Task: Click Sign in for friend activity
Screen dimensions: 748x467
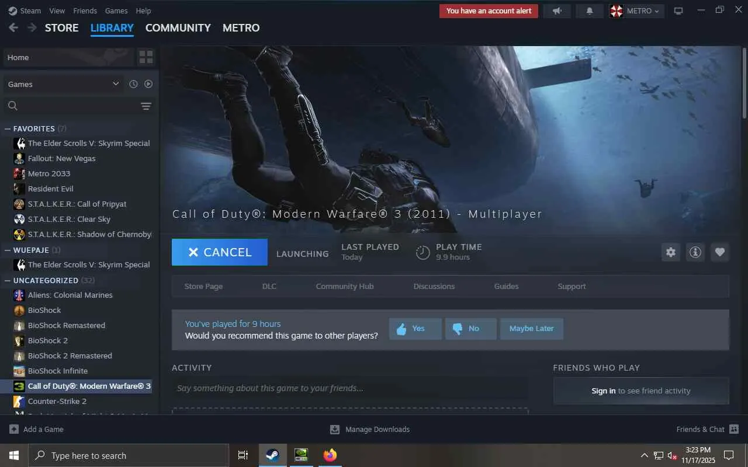Action: (x=604, y=391)
